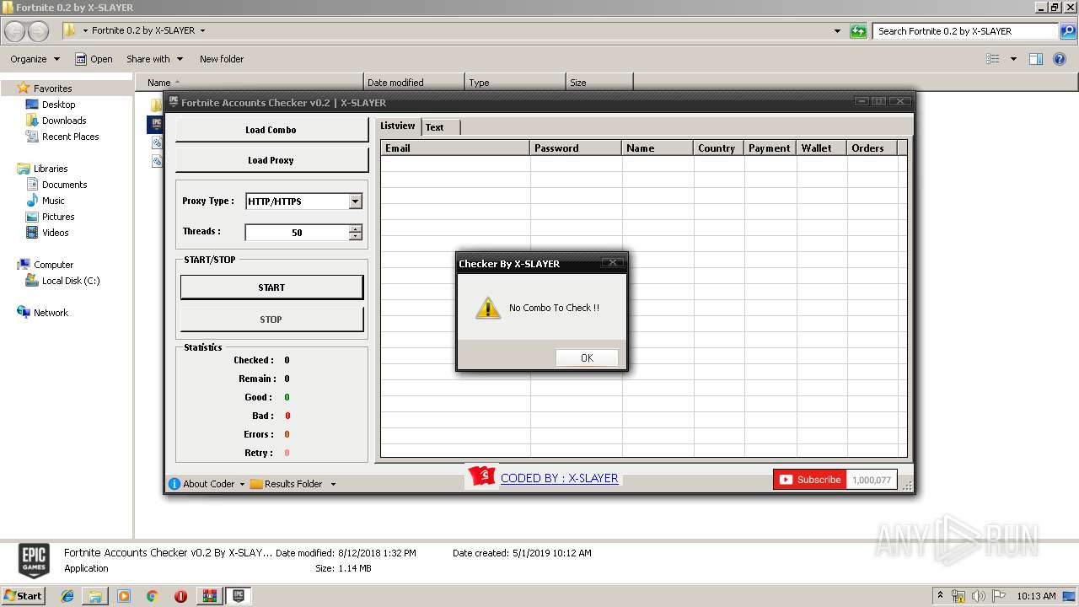Viewport: 1079px width, 607px height.
Task: Launch Google Chrome from the taskbar
Action: pos(153,596)
